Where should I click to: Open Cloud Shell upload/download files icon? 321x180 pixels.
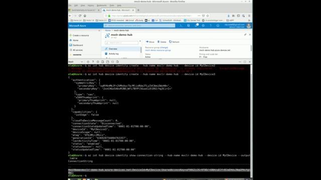click(103, 61)
